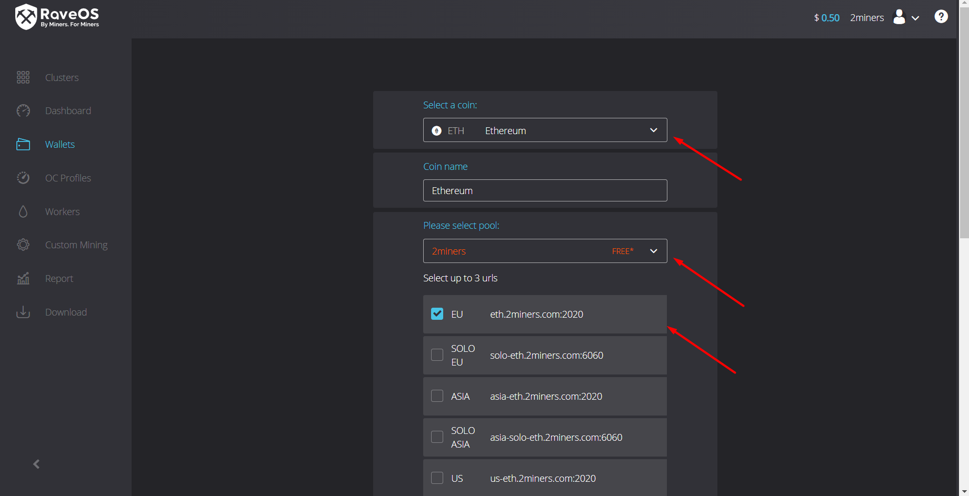The width and height of the screenshot is (969, 496).
Task: Click the Select up to 3 urls text
Action: click(460, 278)
